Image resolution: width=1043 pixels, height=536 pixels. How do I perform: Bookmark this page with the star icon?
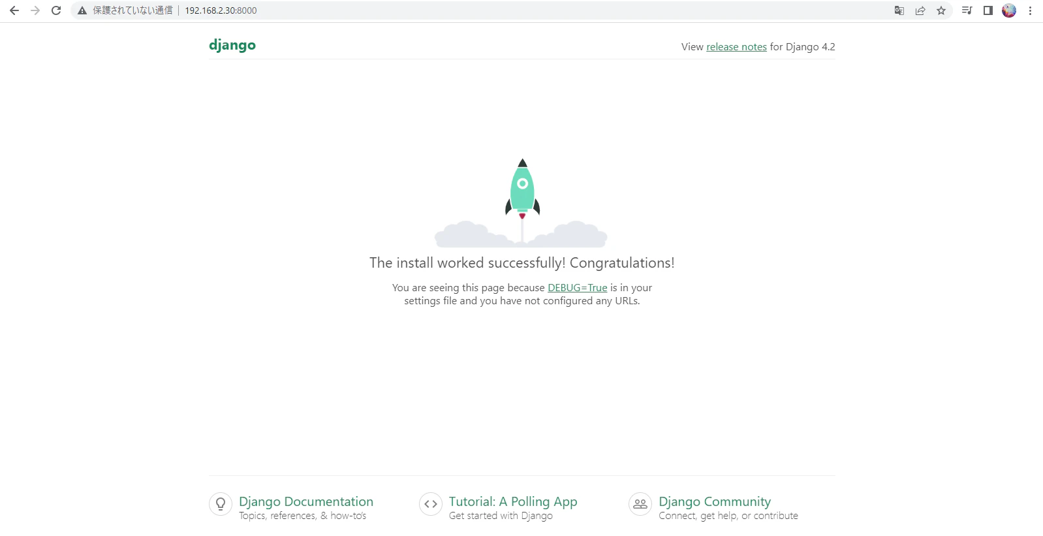941,10
